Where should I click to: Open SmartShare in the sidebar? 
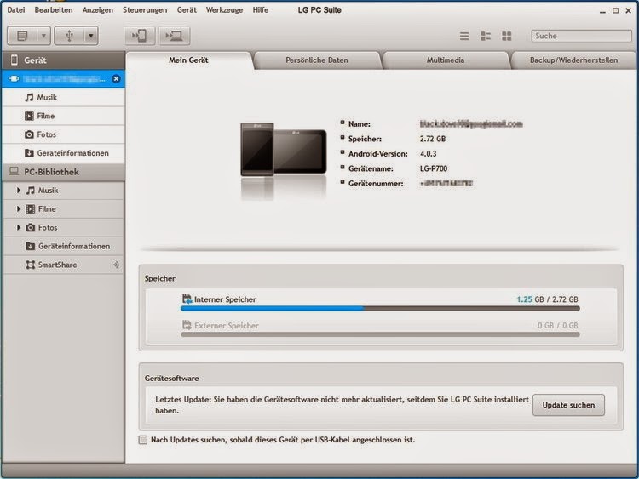coord(64,265)
